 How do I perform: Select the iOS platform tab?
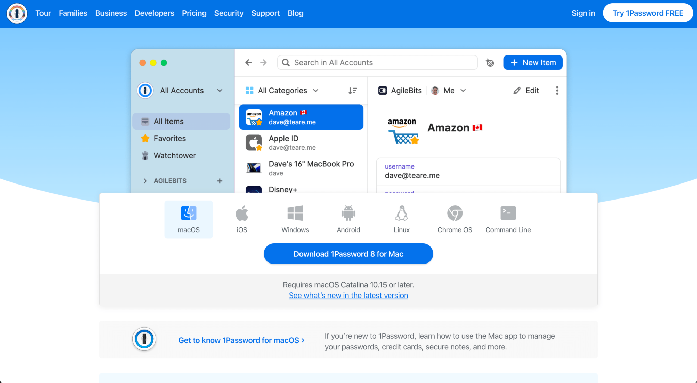[242, 220]
